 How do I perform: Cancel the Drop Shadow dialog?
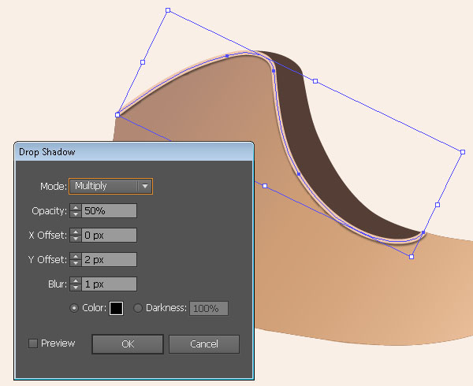(x=204, y=343)
